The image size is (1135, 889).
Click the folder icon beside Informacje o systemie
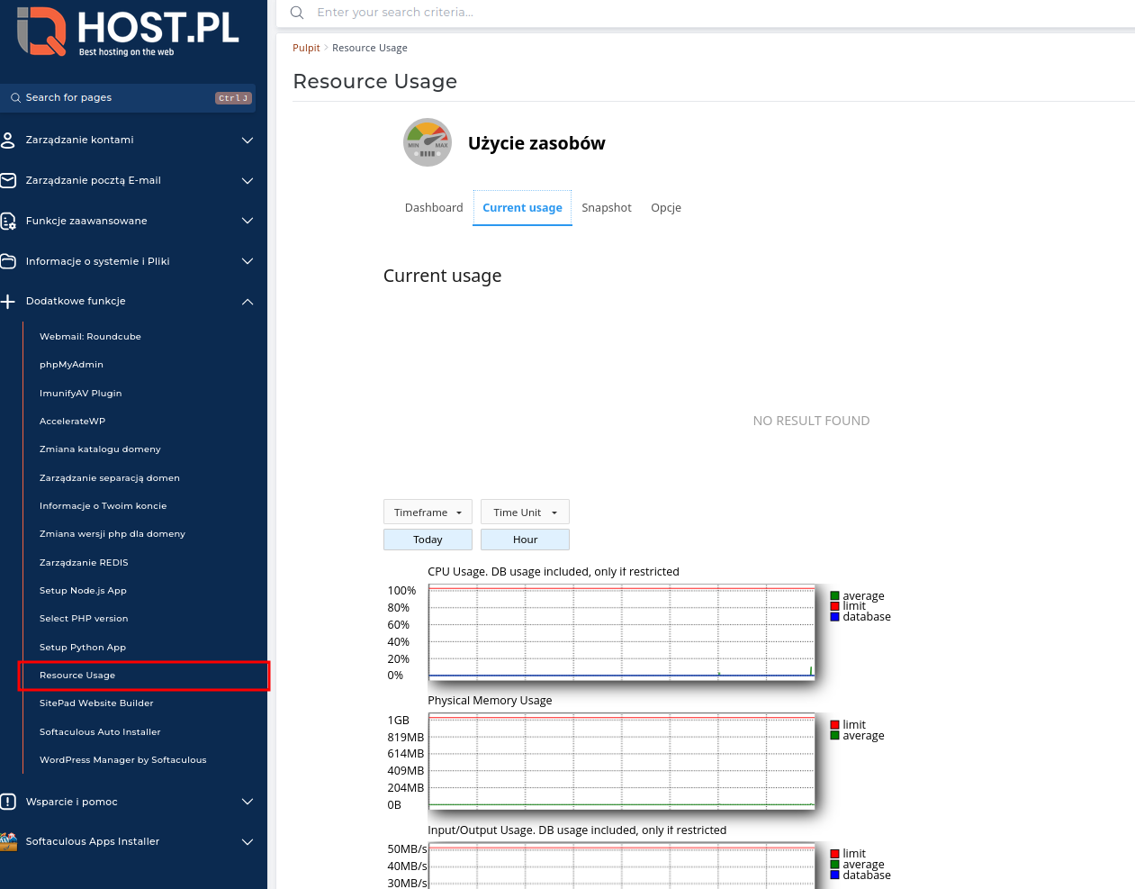coord(9,261)
